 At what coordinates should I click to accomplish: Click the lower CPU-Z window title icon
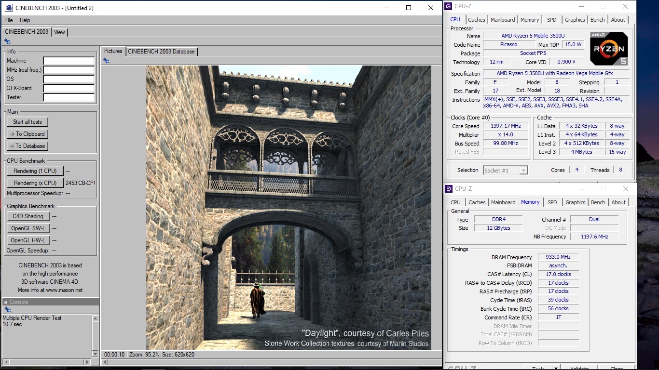(x=449, y=189)
